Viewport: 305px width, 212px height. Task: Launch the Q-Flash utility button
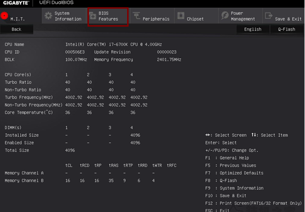[x=287, y=29]
